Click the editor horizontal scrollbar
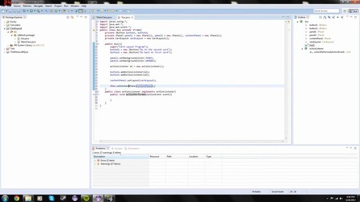 point(192,141)
